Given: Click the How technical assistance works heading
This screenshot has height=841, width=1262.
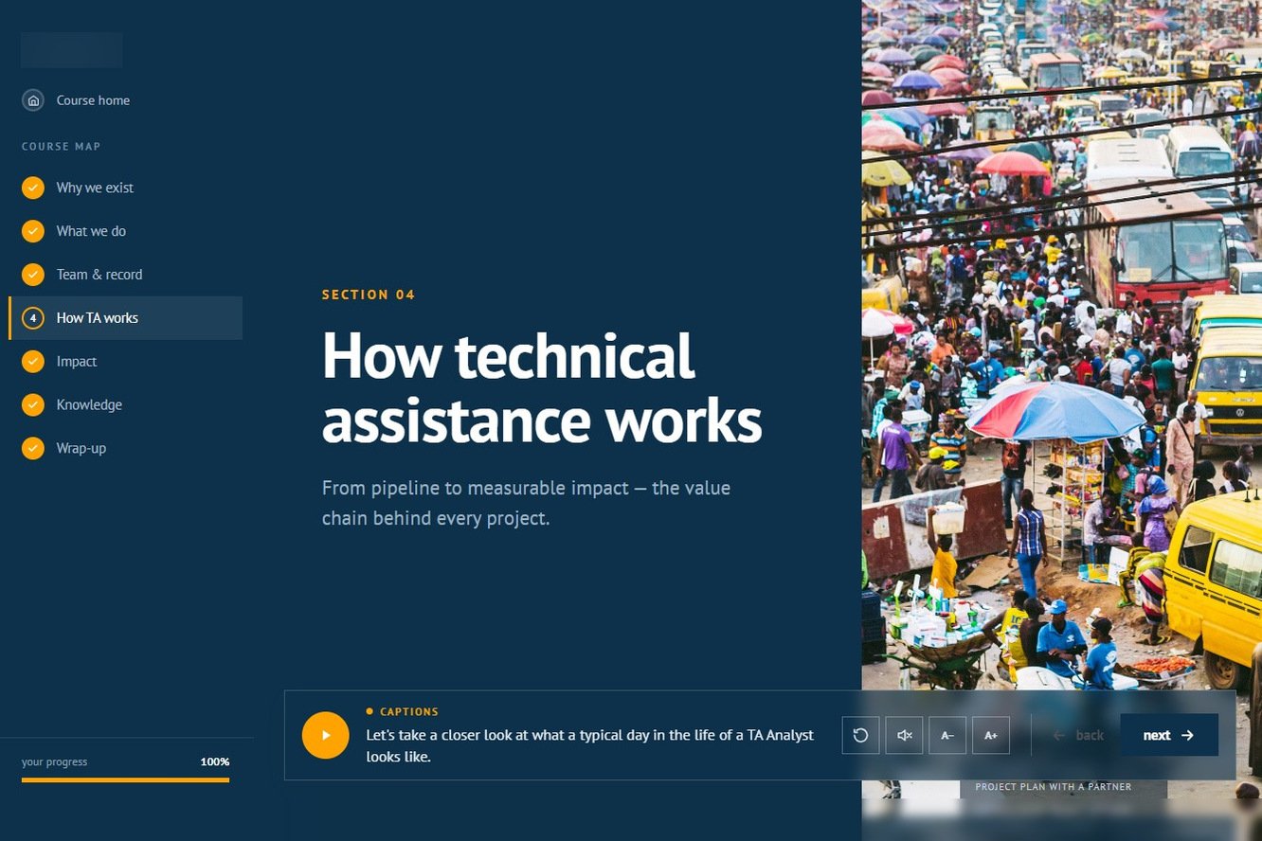Looking at the screenshot, I should coord(542,388).
